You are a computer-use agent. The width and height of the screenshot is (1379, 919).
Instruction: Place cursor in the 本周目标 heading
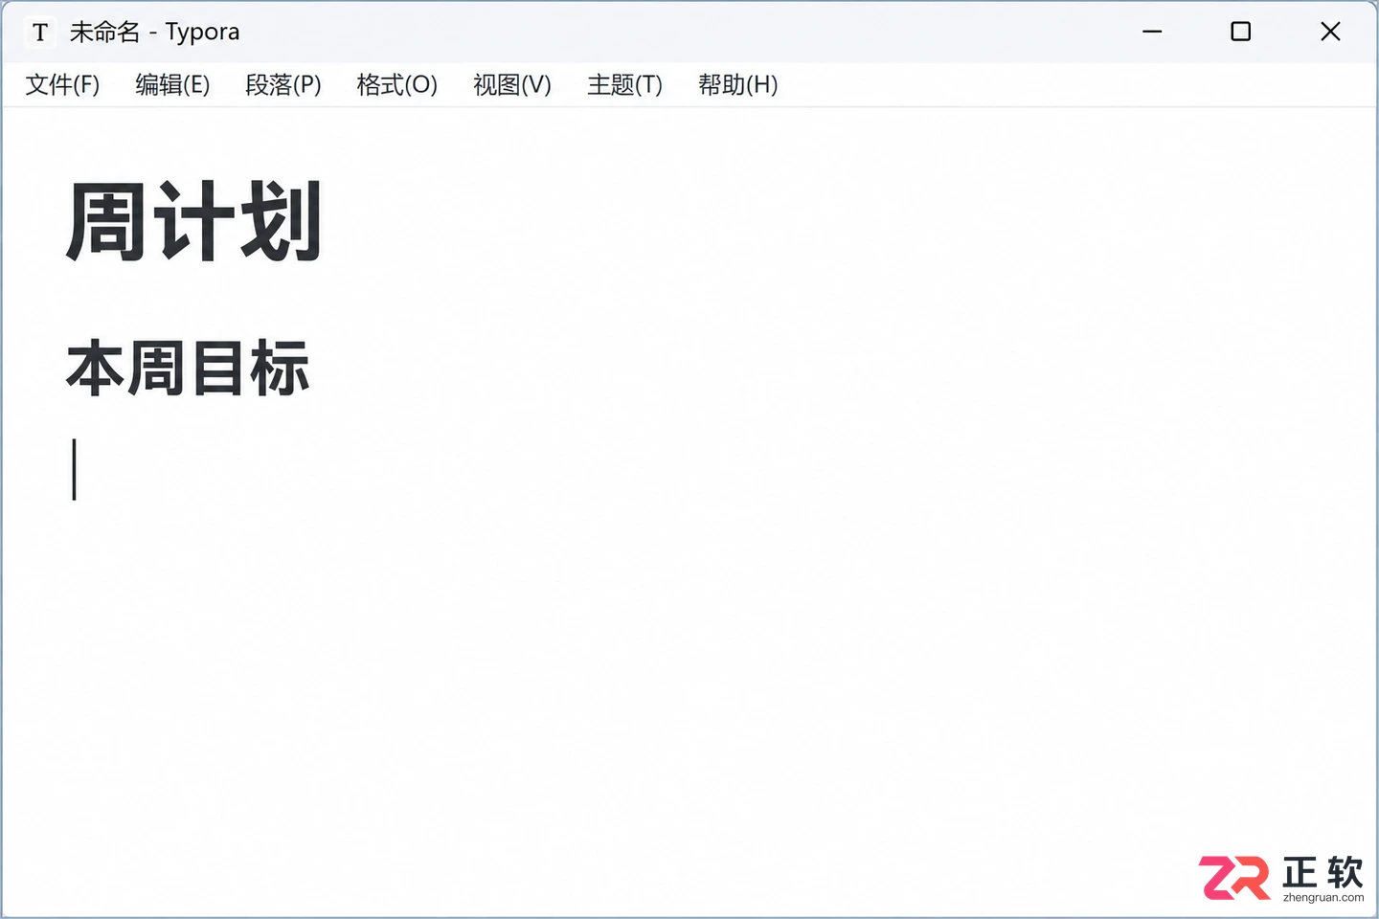coord(188,369)
